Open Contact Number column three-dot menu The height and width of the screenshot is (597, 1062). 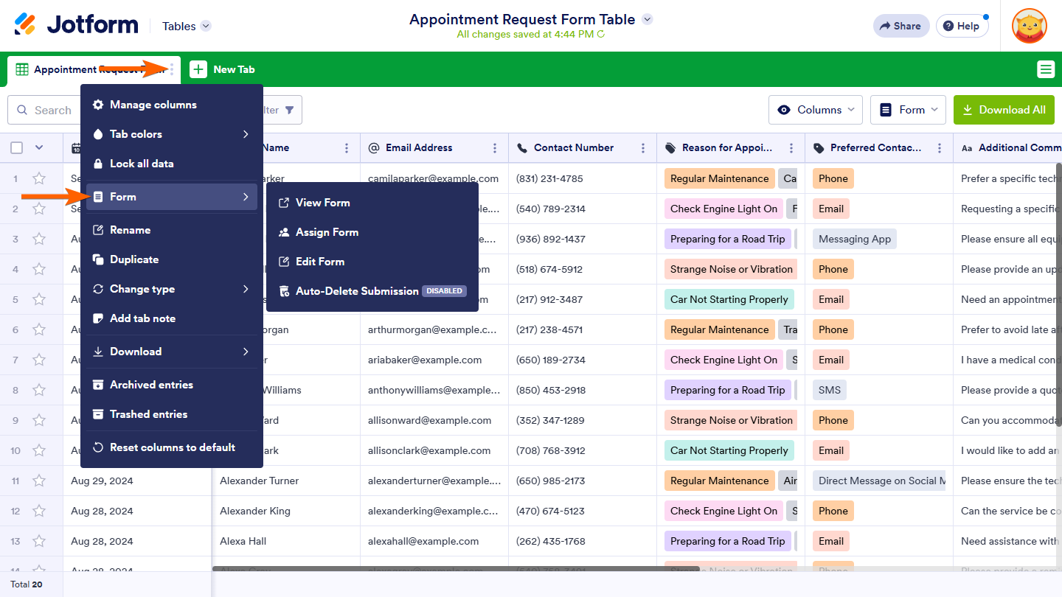click(643, 148)
